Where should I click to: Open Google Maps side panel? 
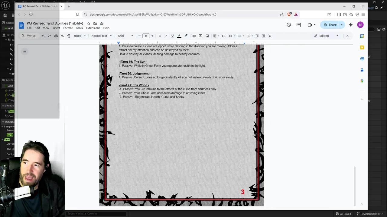362,81
